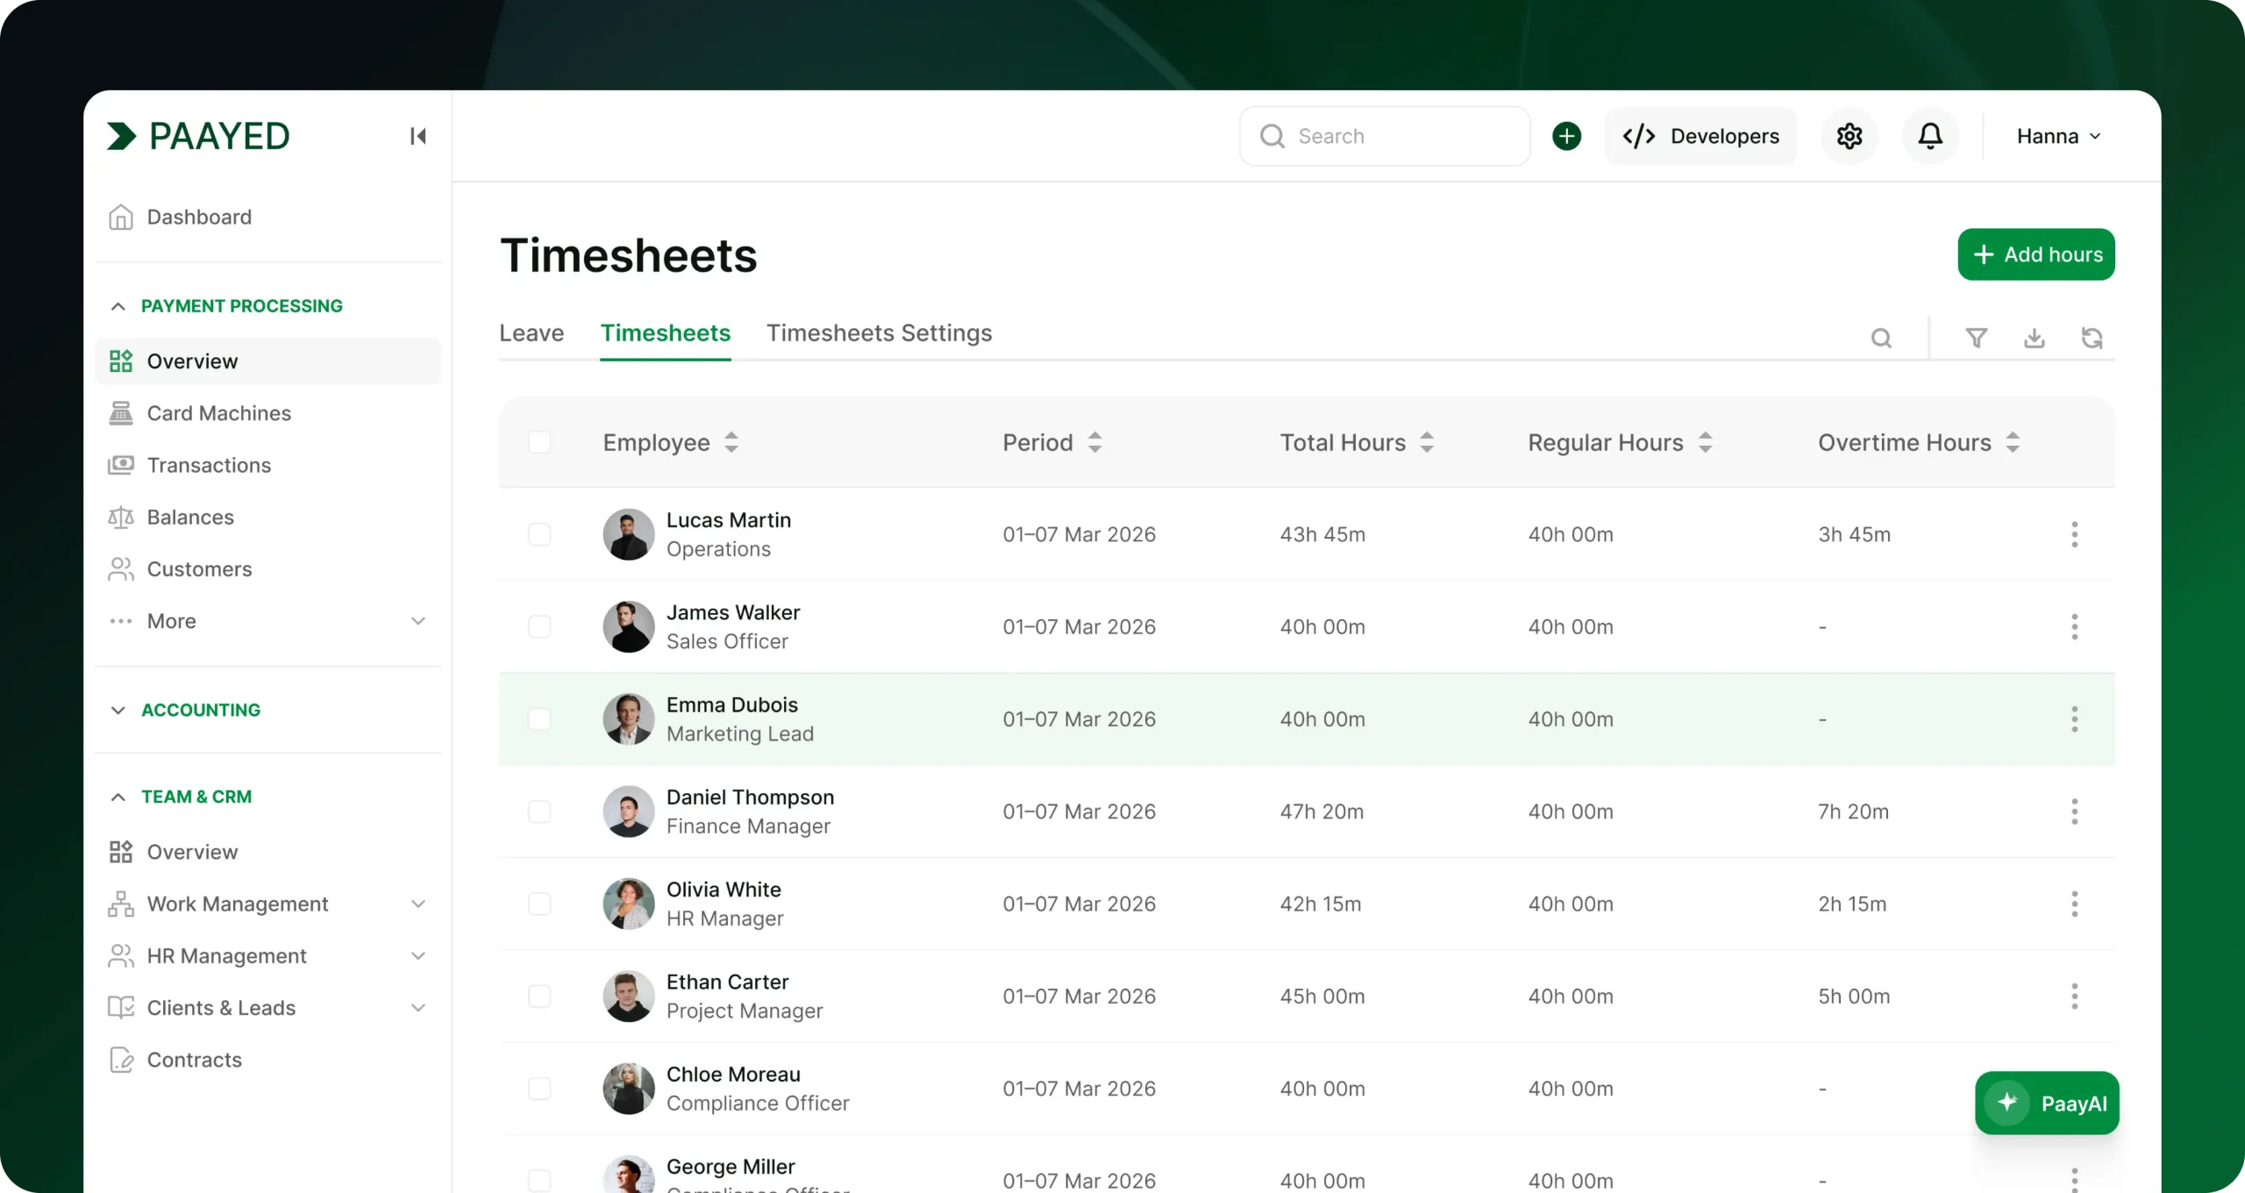The width and height of the screenshot is (2245, 1193).
Task: Launch the PaayAI assistant
Action: tap(2047, 1103)
